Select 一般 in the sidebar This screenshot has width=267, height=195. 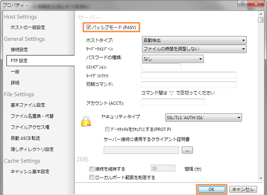[15, 72]
